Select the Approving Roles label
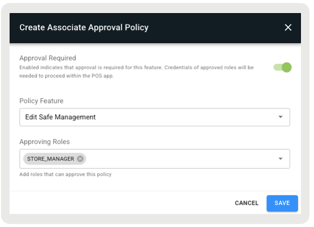The image size is (314, 227). 44,142
